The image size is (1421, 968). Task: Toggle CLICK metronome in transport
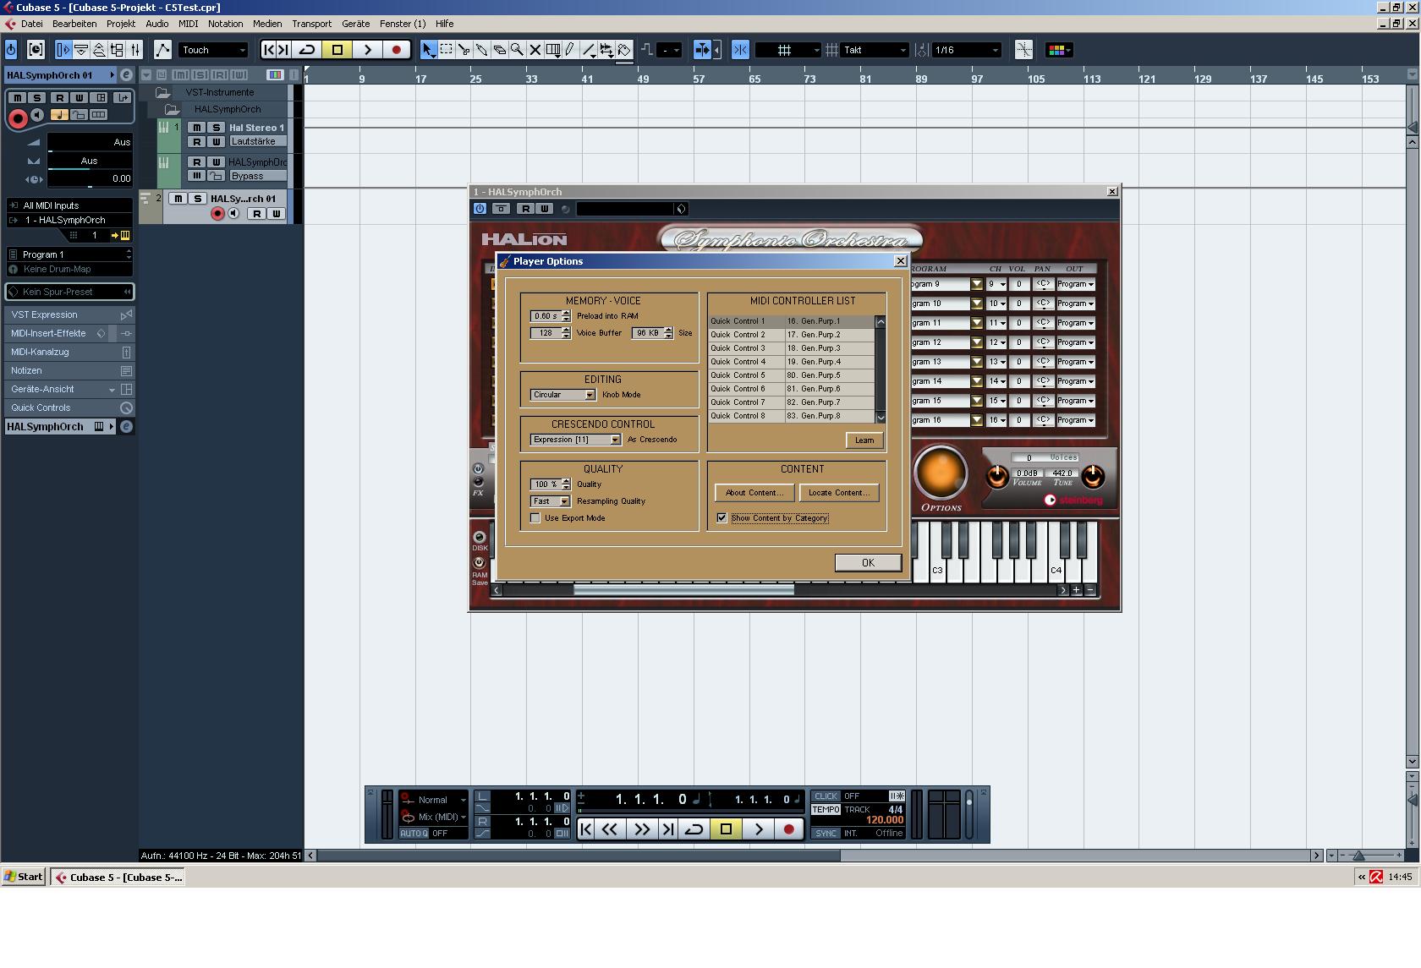[x=826, y=796]
